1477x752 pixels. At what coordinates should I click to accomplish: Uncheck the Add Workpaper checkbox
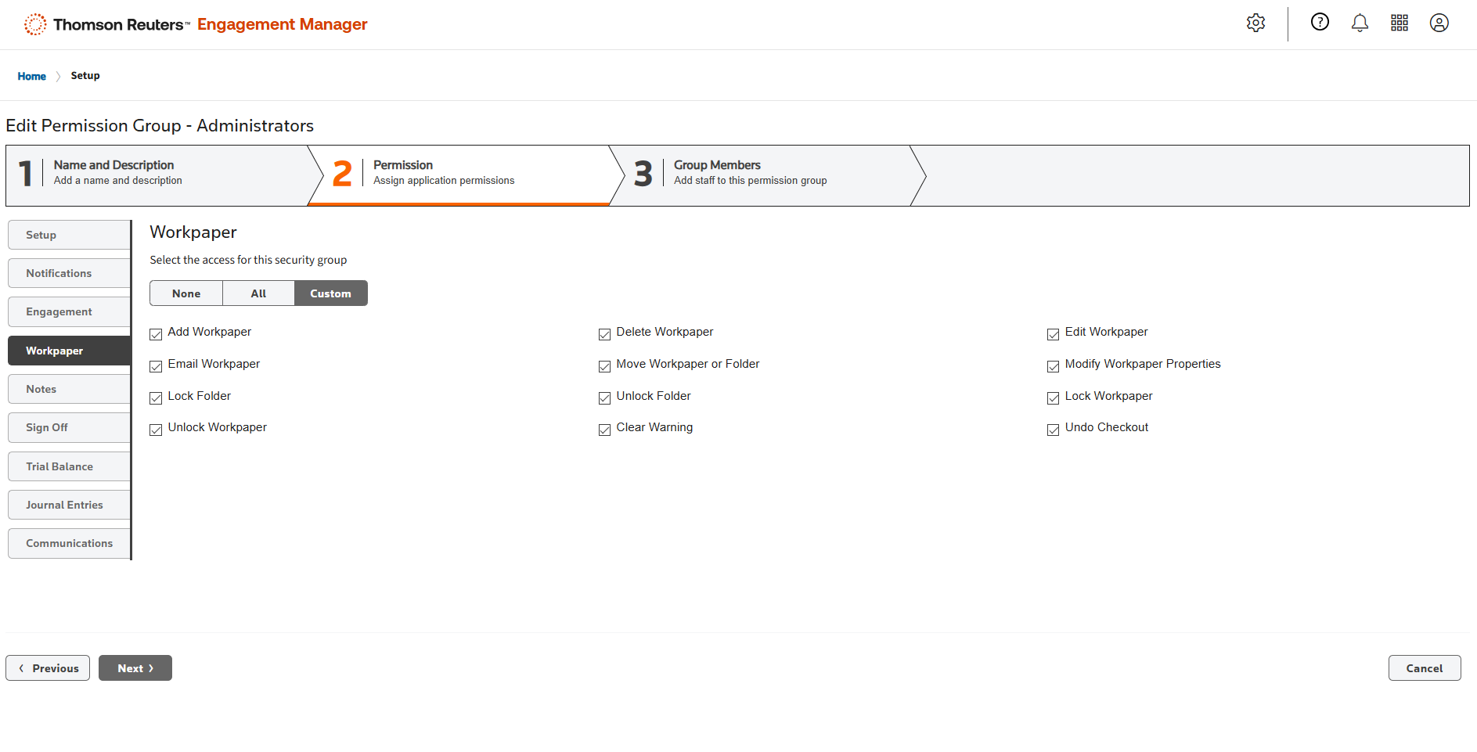(x=156, y=334)
